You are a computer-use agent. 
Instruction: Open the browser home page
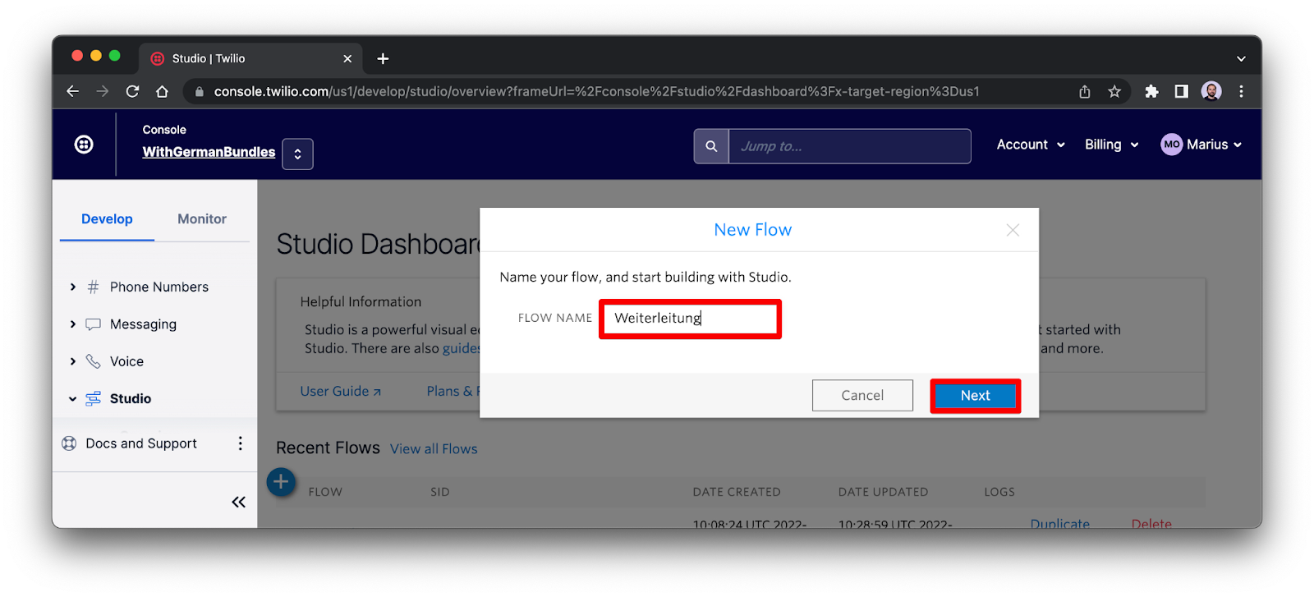click(x=162, y=91)
